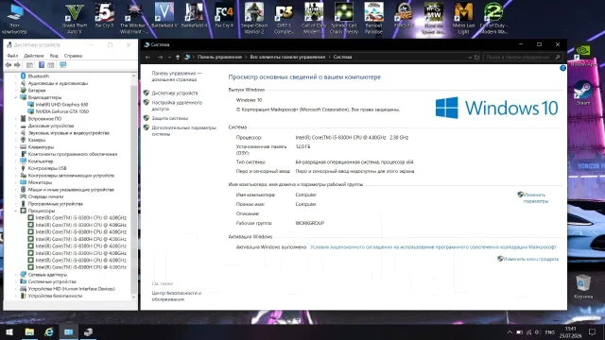This screenshot has height=340, width=605.
Task: Collapse the Процессоры category
Action: coord(16,211)
